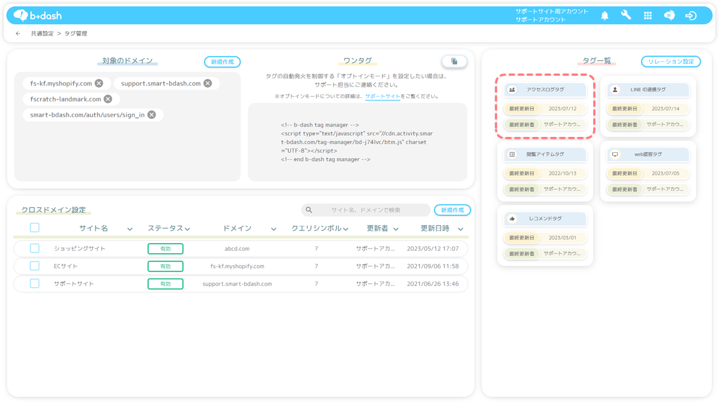Expand the クエリシンボル column chevron

tap(346, 229)
